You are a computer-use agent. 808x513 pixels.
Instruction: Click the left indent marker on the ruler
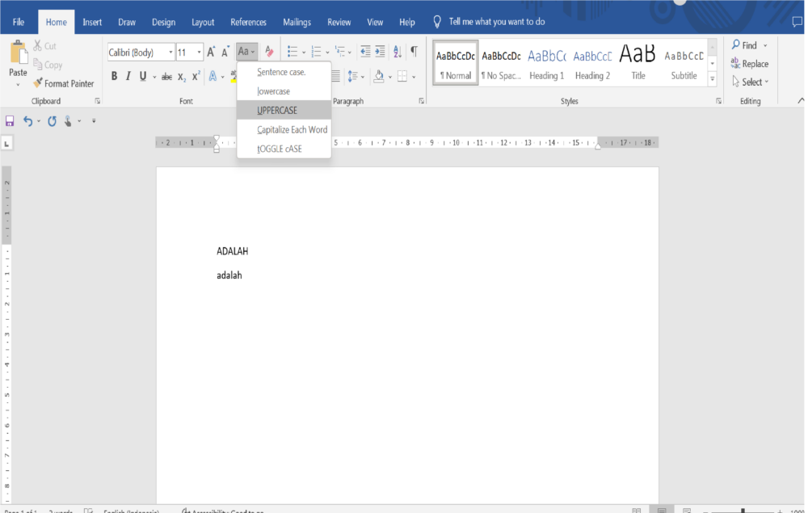217,149
